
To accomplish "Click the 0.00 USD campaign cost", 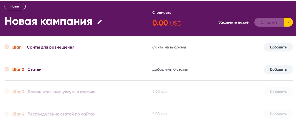I will 167,23.
